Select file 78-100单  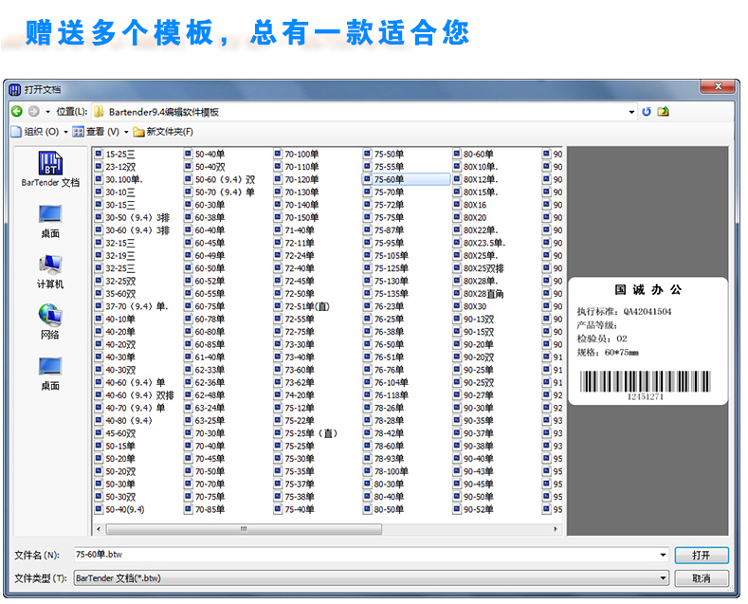(392, 471)
